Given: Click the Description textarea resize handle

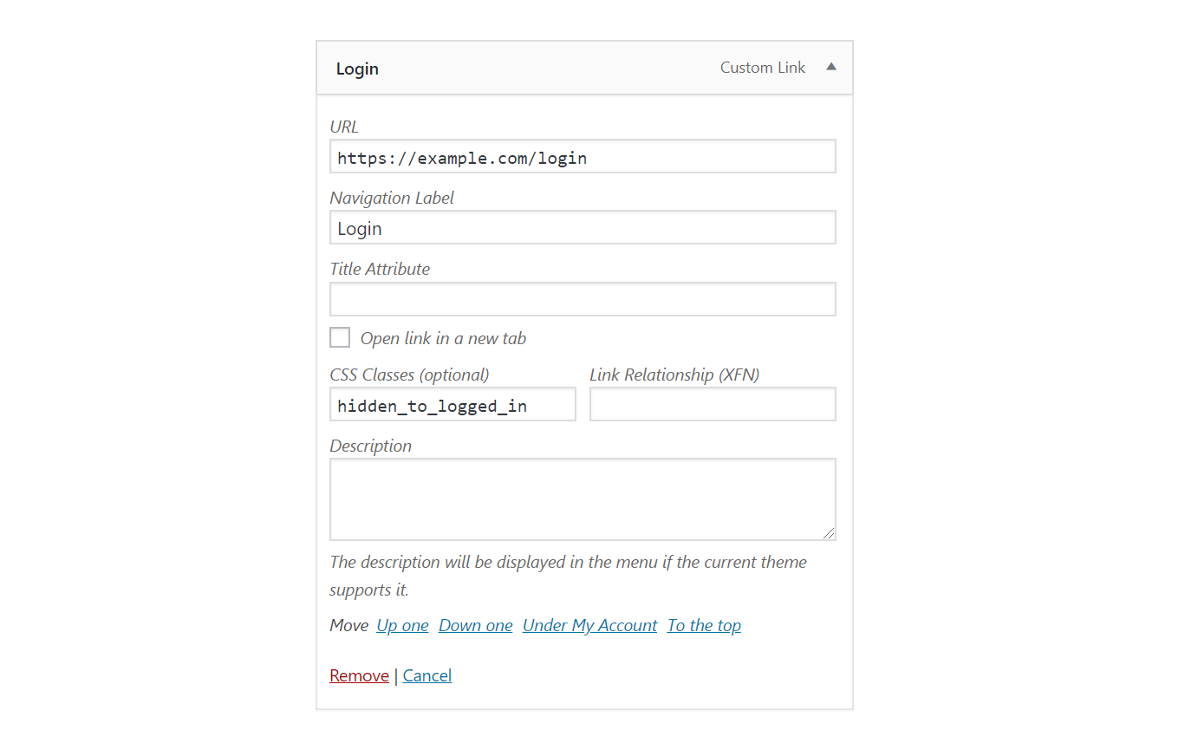Looking at the screenshot, I should pyautogui.click(x=830, y=534).
